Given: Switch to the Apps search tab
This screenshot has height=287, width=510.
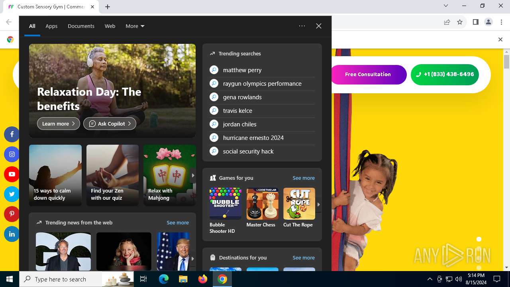Looking at the screenshot, I should 51,26.
